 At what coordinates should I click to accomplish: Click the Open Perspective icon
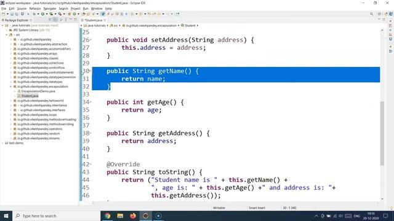point(380,14)
